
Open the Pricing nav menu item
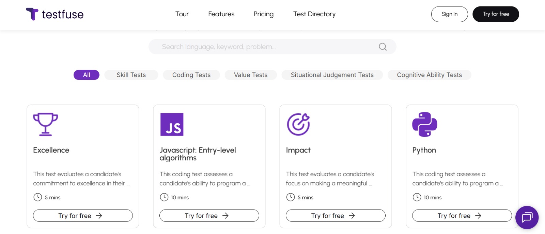click(263, 14)
